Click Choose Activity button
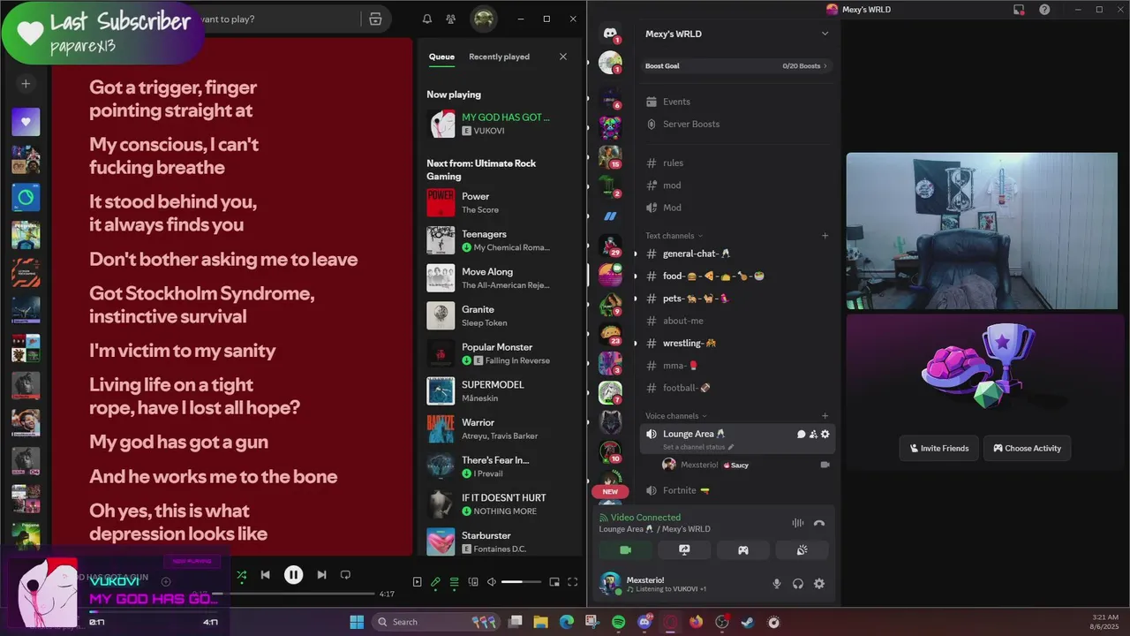Image resolution: width=1130 pixels, height=636 pixels. [1027, 448]
